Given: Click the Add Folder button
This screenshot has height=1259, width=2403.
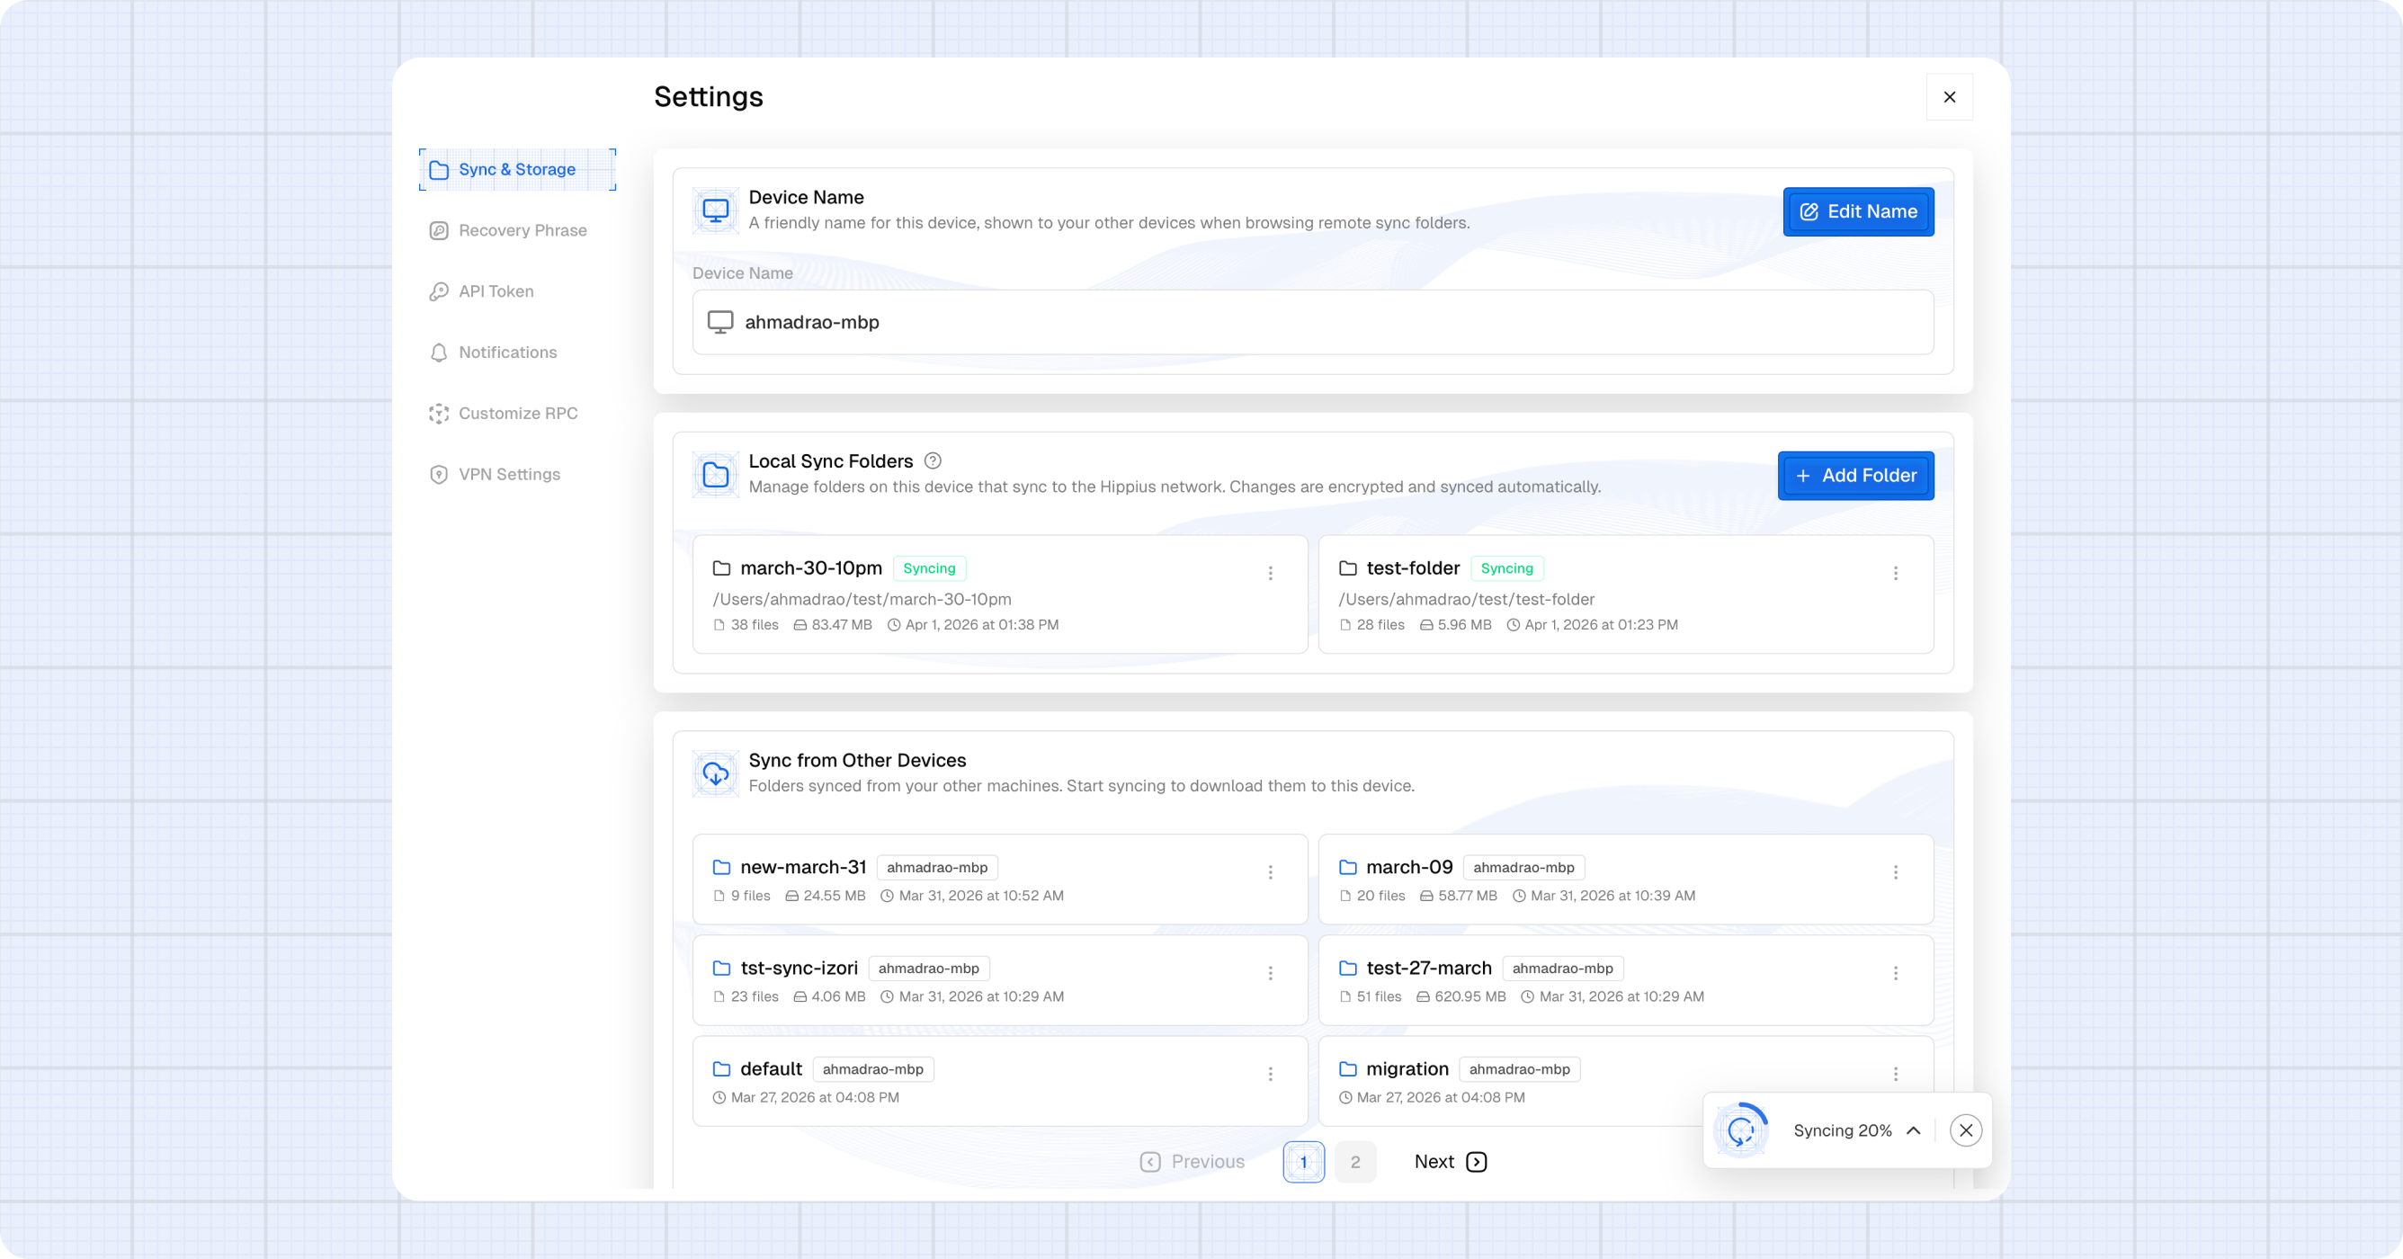Looking at the screenshot, I should pos(1854,476).
